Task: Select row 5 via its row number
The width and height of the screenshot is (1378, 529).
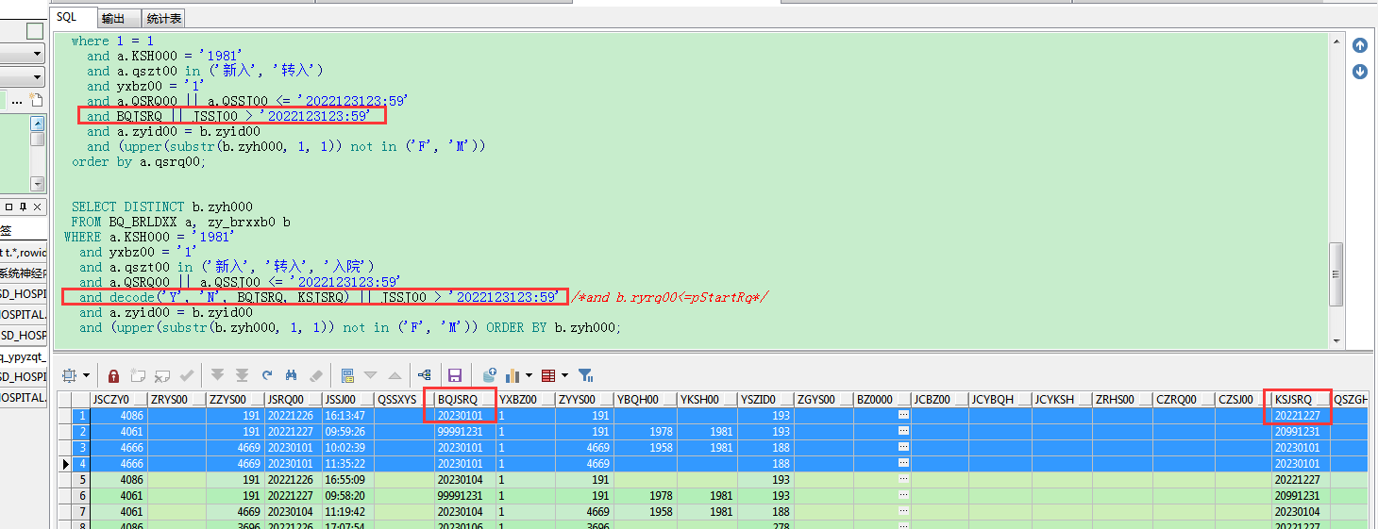Action: pyautogui.click(x=83, y=480)
